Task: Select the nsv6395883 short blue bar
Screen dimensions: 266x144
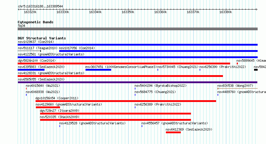Action: (x=31, y=70)
